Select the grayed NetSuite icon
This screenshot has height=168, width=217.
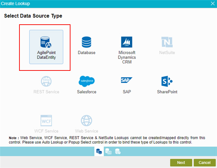pyautogui.click(x=167, y=42)
